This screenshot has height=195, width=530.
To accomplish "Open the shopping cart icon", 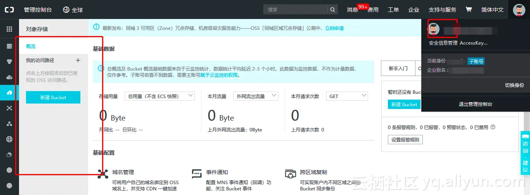I will tap(469, 10).
